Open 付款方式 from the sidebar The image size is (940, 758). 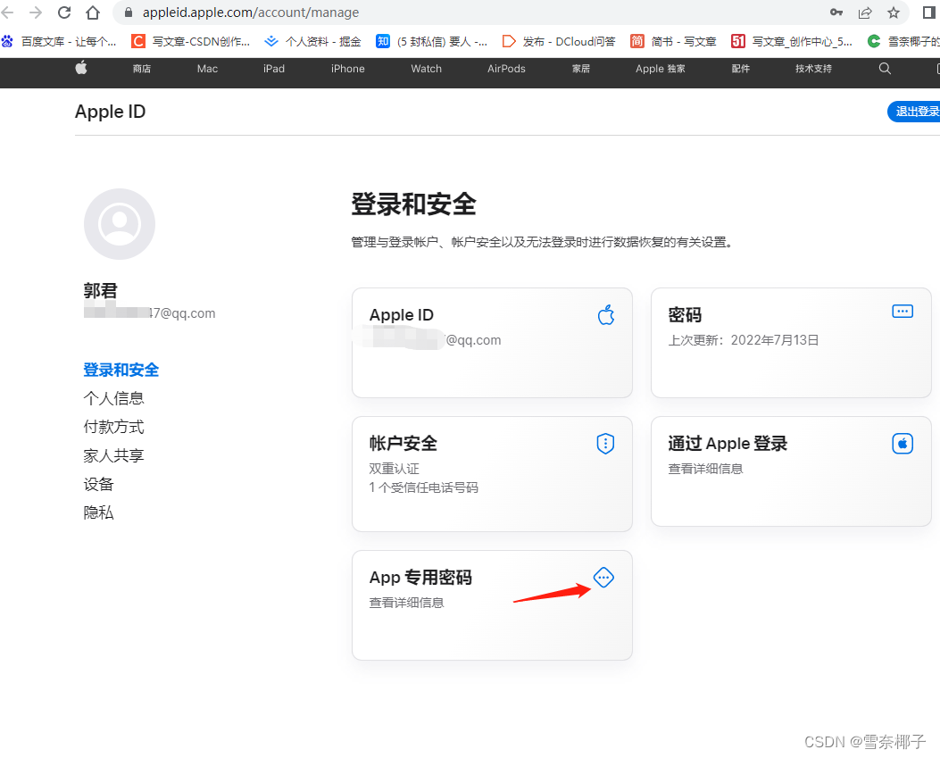113,426
